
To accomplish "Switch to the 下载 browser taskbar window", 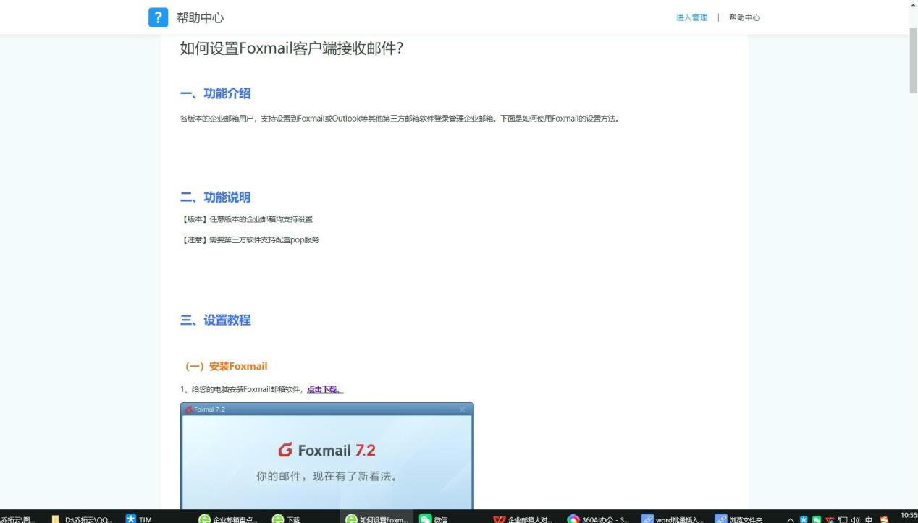I will click(286, 519).
